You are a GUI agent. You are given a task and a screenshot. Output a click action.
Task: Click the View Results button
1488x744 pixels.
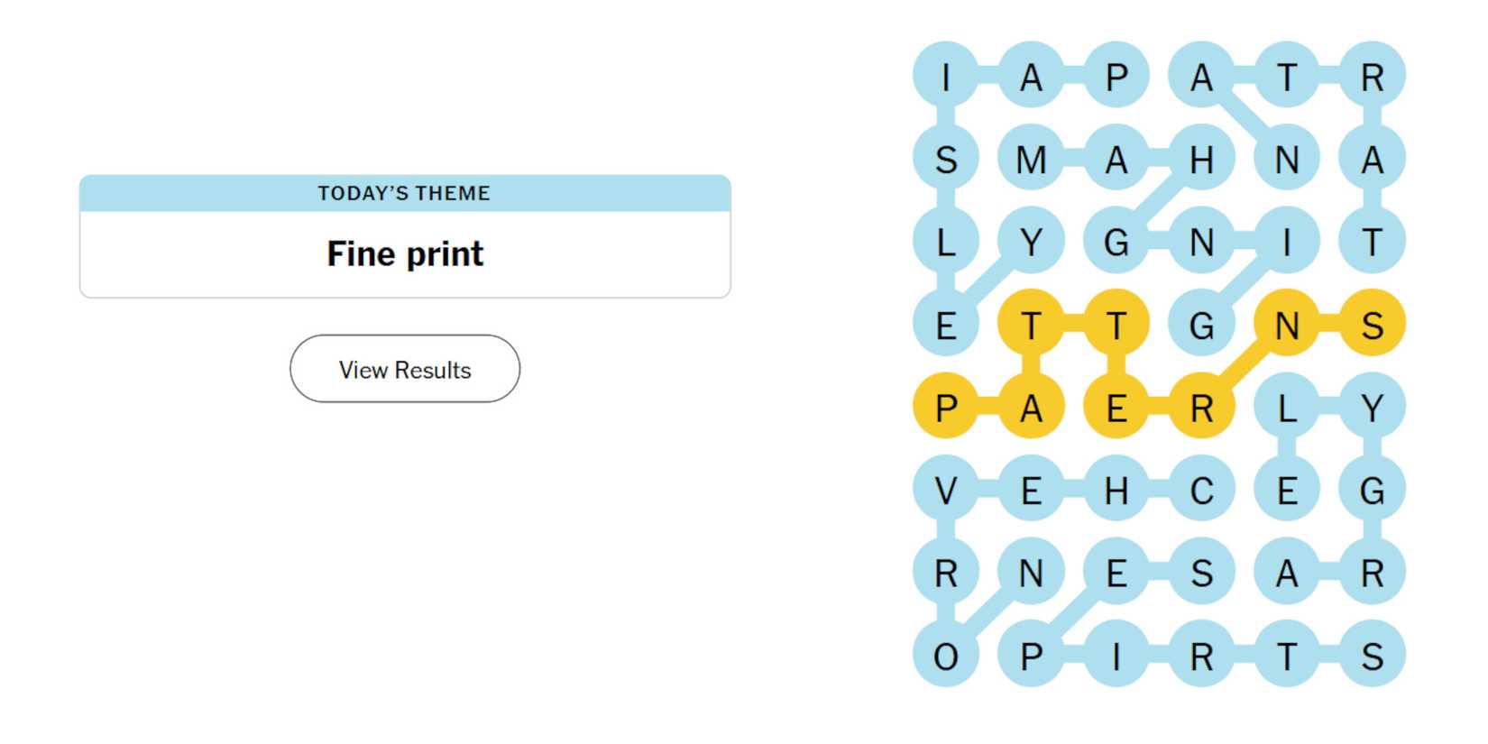point(403,369)
